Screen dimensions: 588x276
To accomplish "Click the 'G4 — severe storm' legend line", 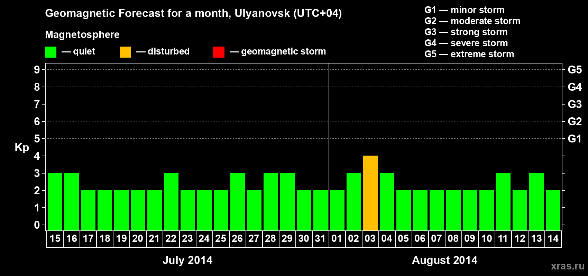I will click(x=466, y=43).
